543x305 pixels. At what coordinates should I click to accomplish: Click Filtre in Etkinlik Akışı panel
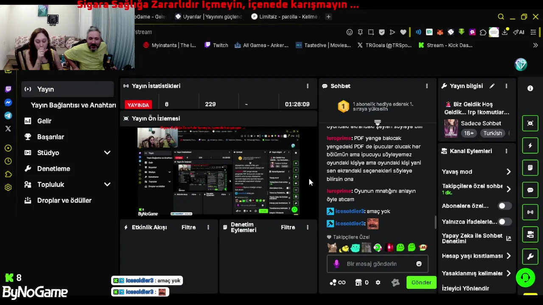point(189,227)
